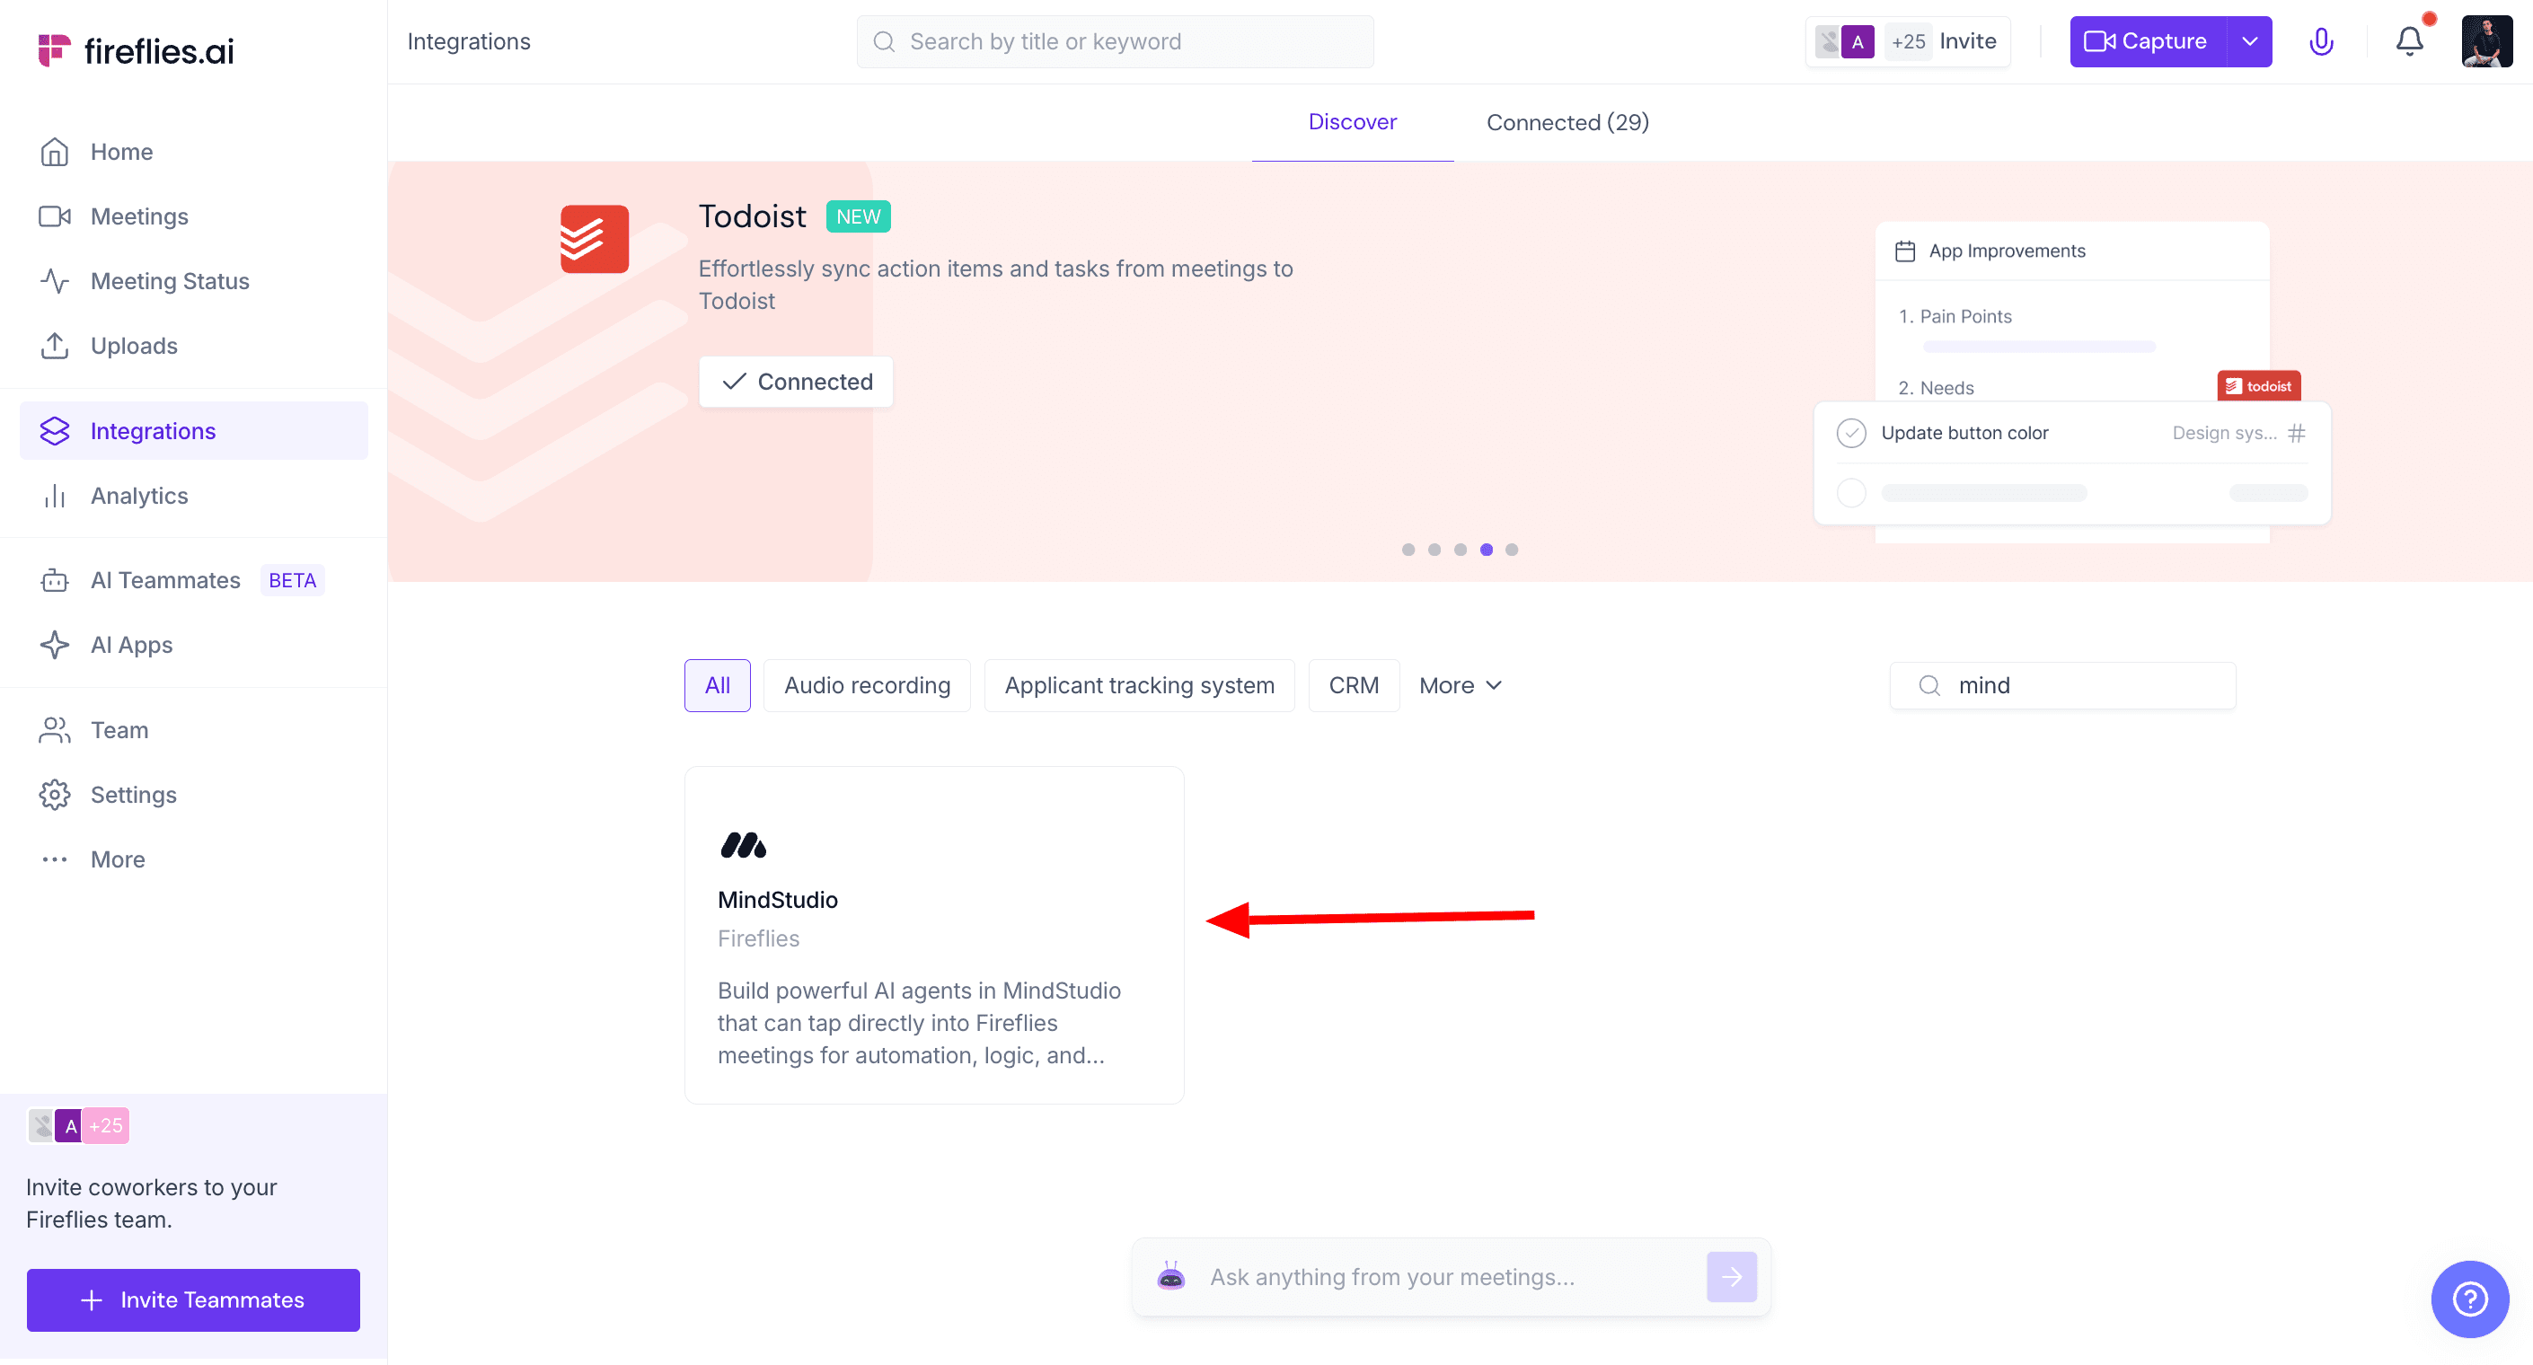This screenshot has width=2533, height=1365.
Task: Click the Todoist Connected button
Action: click(x=796, y=382)
